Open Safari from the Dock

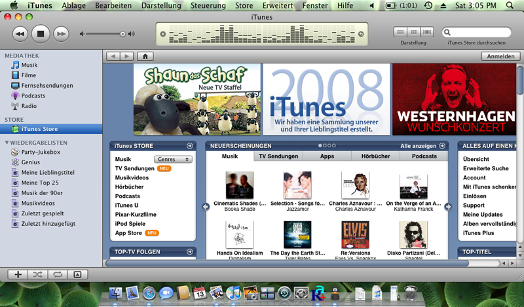[x=150, y=294]
